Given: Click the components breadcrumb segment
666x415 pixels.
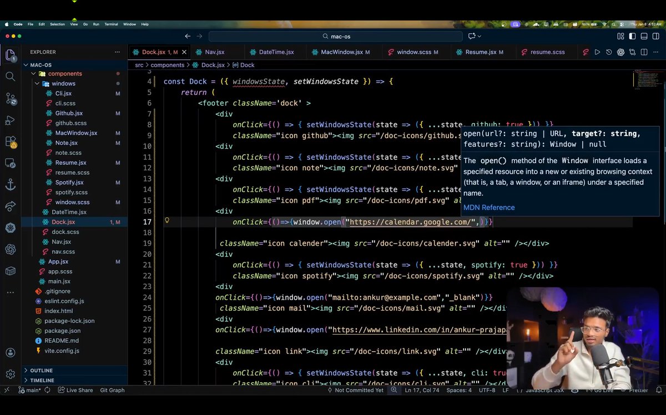Looking at the screenshot, I should 167,65.
